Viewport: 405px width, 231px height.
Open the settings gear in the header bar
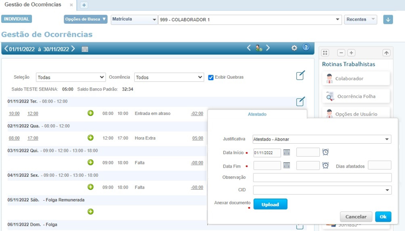[x=294, y=48]
